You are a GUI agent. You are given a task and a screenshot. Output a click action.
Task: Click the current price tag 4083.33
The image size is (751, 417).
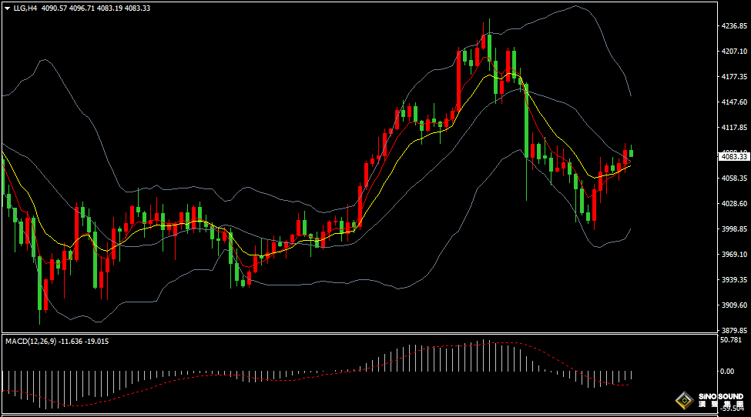[x=733, y=156]
